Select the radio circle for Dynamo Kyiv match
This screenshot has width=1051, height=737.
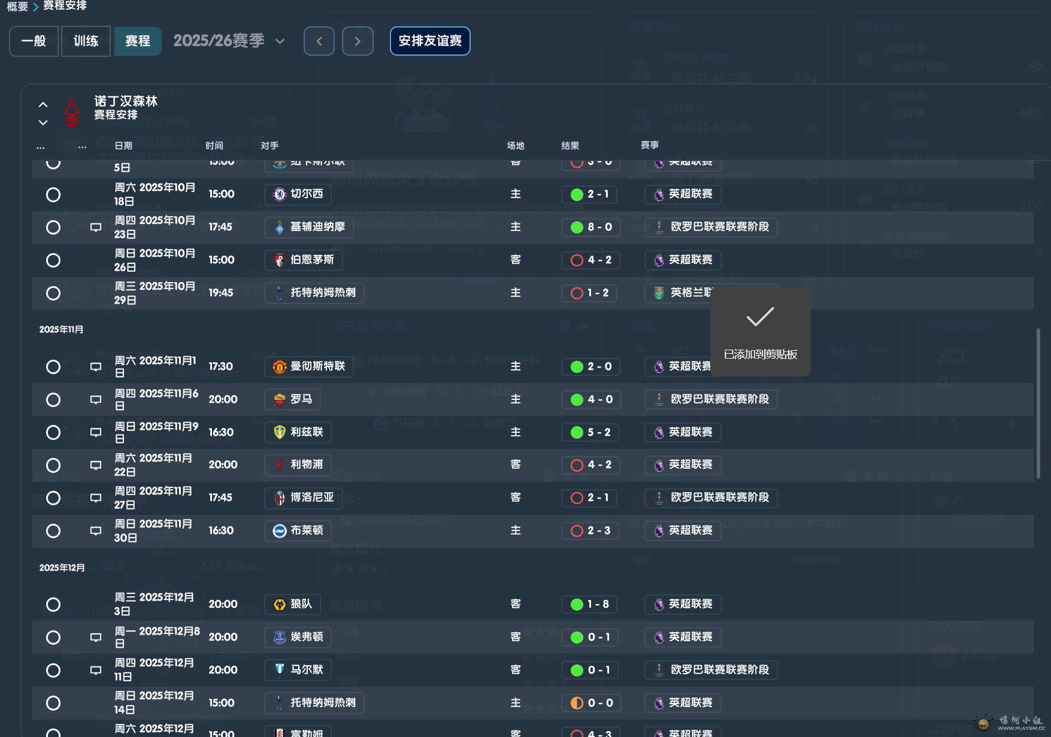point(53,228)
